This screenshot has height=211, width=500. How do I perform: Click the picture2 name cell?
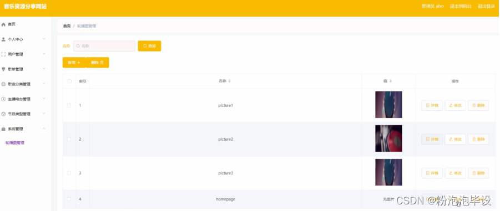(x=225, y=139)
